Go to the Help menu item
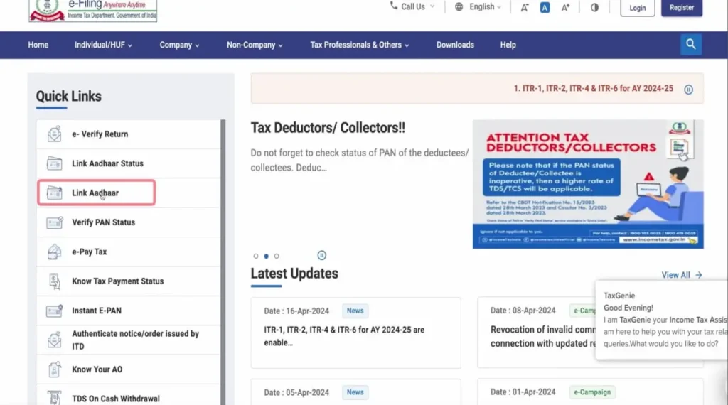The image size is (728, 405). 508,45
